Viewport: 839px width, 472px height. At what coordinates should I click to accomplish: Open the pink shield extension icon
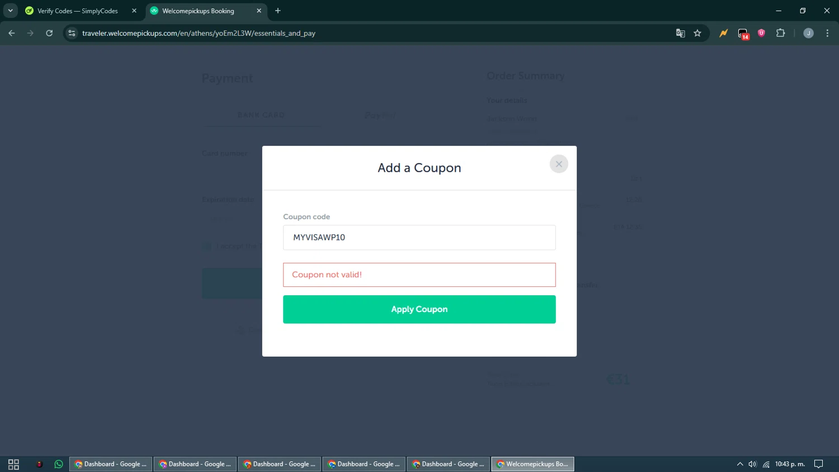[761, 33]
